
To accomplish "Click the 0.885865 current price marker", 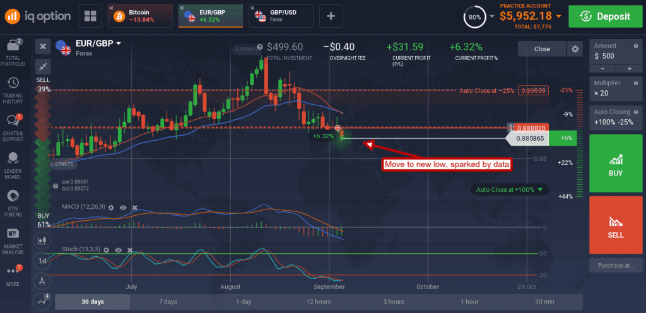I will (529, 139).
